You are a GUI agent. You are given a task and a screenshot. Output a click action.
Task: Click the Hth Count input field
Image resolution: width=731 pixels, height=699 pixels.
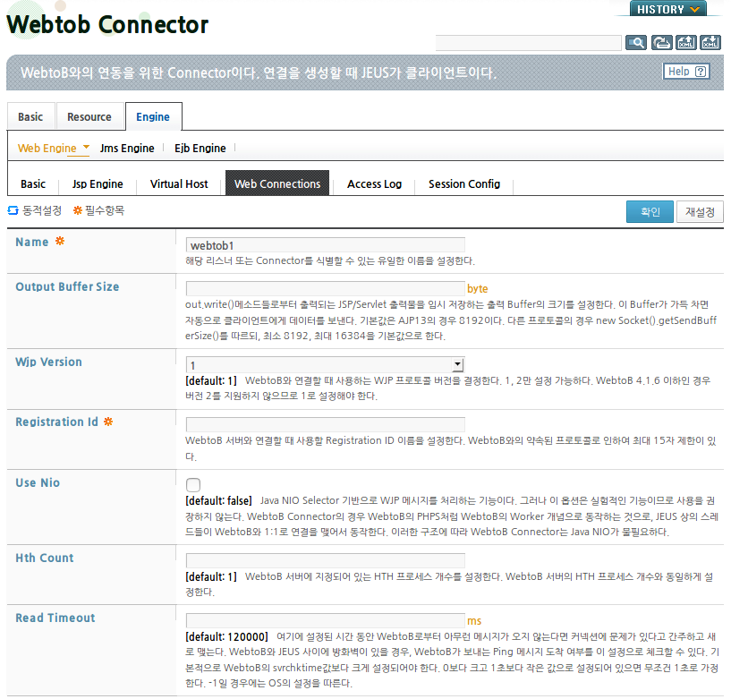point(326,560)
